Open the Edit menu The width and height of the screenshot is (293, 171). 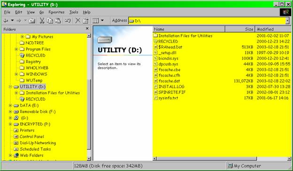[18, 12]
